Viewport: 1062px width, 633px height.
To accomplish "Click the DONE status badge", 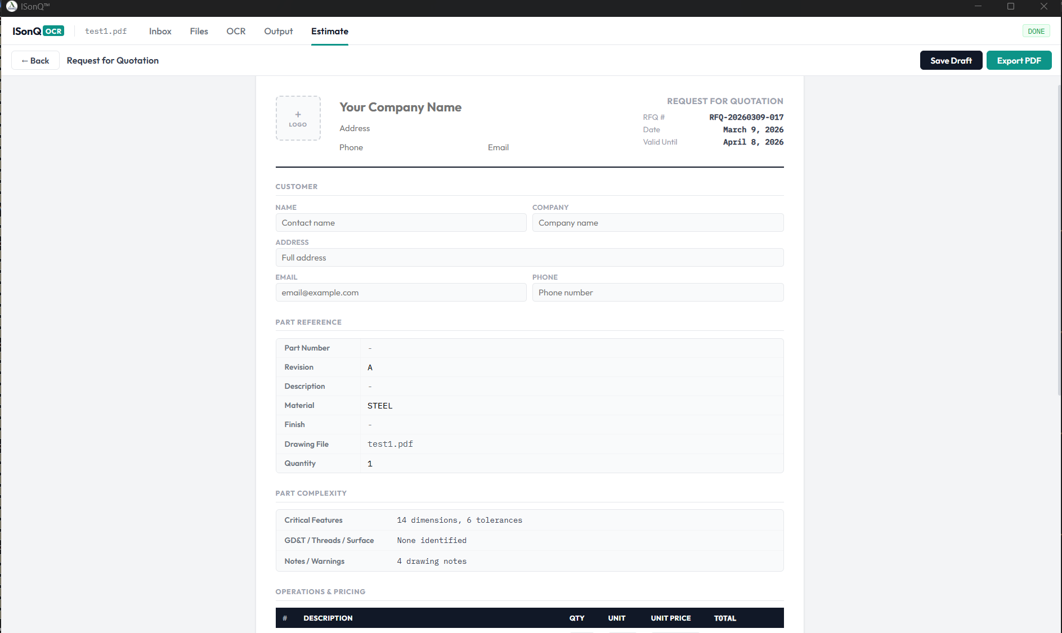I will [1036, 31].
